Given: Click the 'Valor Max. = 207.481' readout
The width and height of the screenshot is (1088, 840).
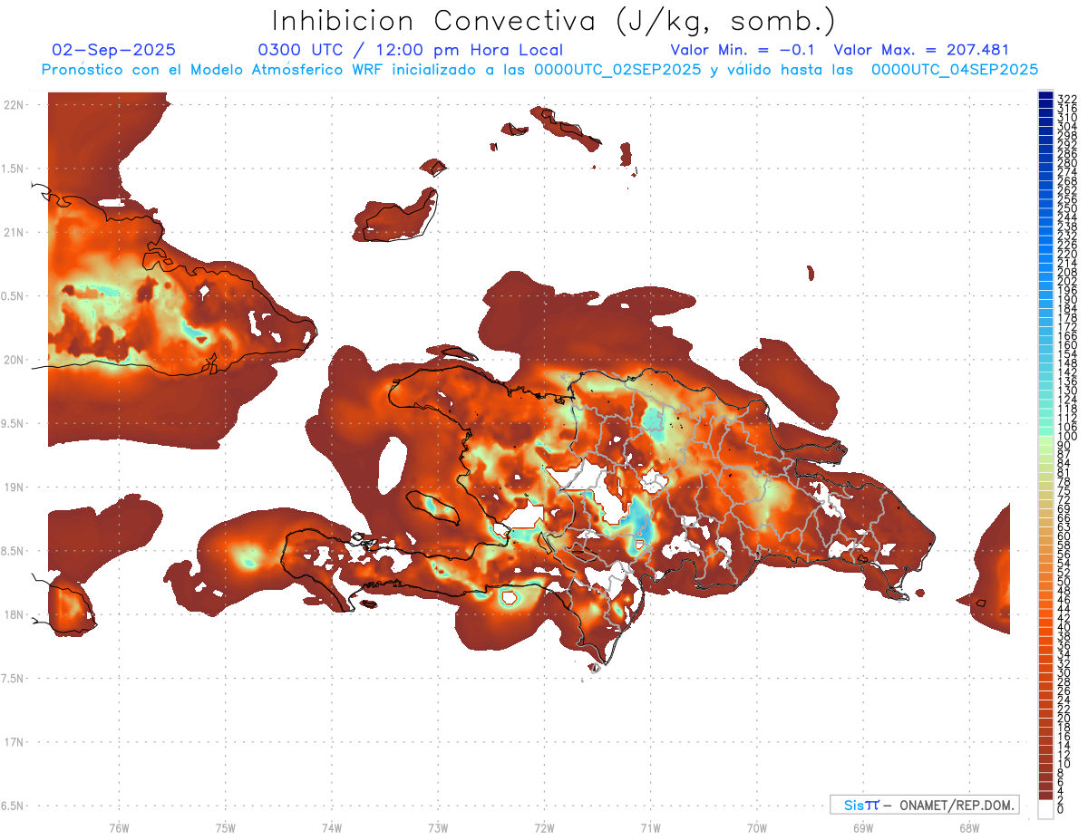Looking at the screenshot, I should click(921, 50).
